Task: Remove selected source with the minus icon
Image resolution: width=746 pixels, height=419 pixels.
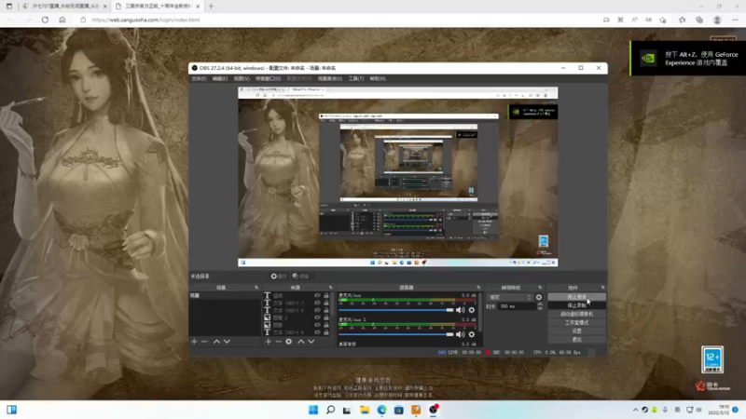Action: [x=278, y=342]
